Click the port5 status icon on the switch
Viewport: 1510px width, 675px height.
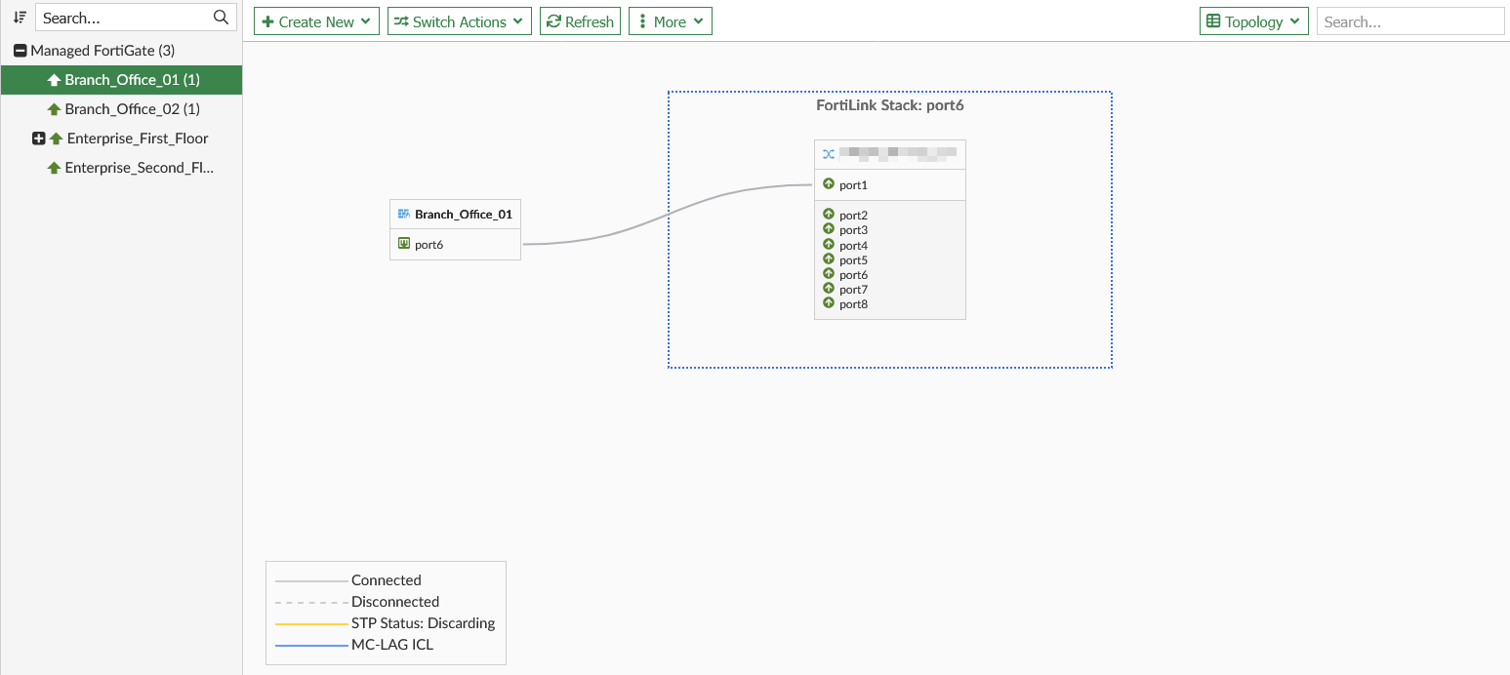[x=829, y=259]
